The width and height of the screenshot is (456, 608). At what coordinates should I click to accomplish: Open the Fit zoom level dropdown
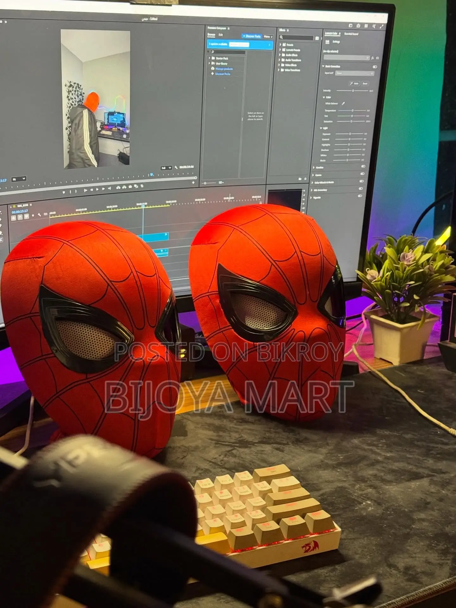(x=19, y=179)
